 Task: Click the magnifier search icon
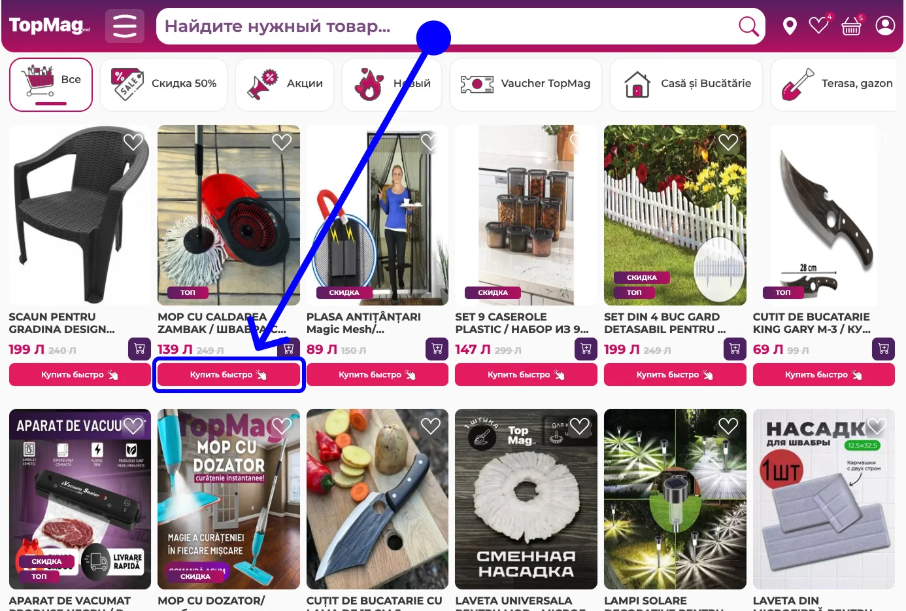coord(748,26)
